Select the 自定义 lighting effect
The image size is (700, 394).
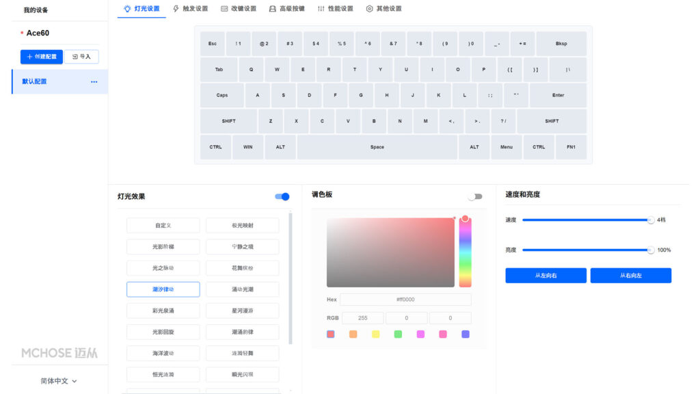pos(163,225)
